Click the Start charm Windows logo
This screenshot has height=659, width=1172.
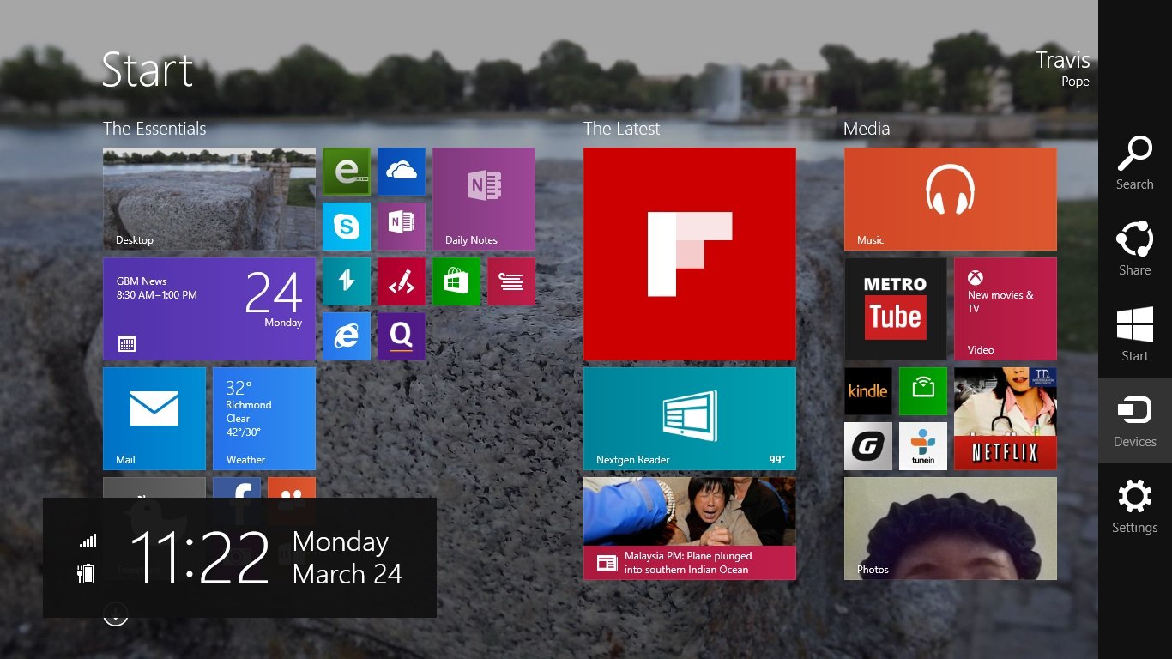click(1134, 326)
